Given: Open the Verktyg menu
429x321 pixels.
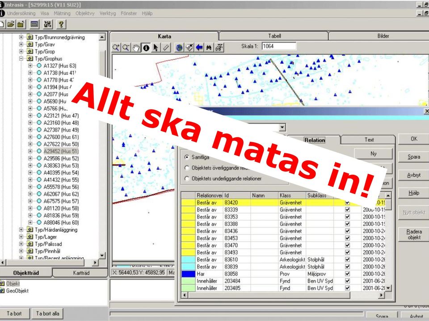Looking at the screenshot, I should tap(108, 13).
